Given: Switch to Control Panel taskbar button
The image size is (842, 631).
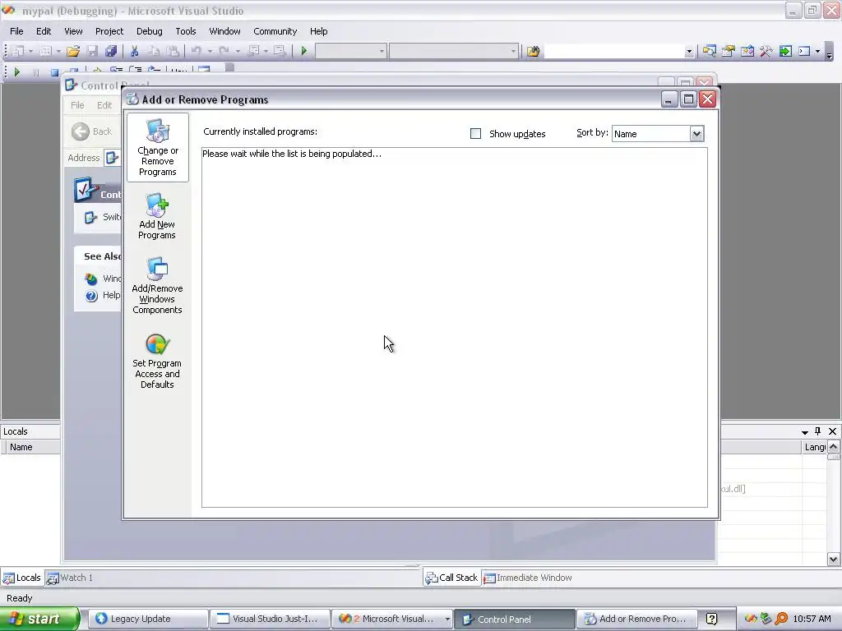Looking at the screenshot, I should (513, 619).
